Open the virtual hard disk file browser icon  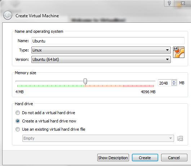180,138
